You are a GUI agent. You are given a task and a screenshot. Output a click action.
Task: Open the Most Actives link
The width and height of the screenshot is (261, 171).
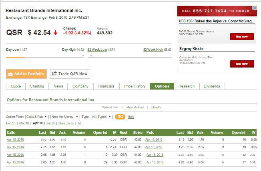(135, 107)
